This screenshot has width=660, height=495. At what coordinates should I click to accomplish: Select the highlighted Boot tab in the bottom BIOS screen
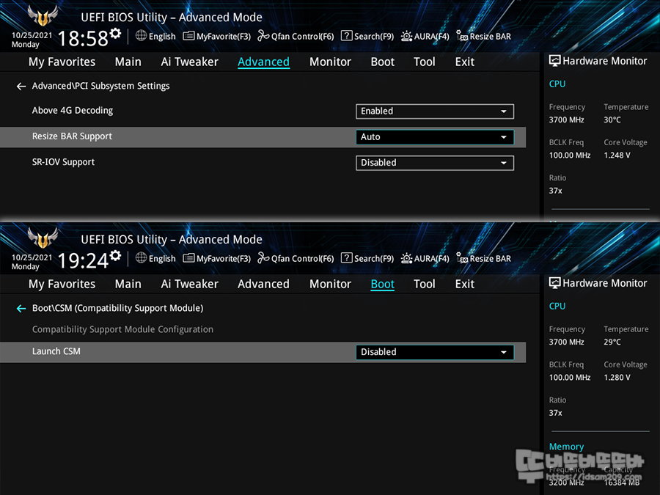click(x=382, y=284)
